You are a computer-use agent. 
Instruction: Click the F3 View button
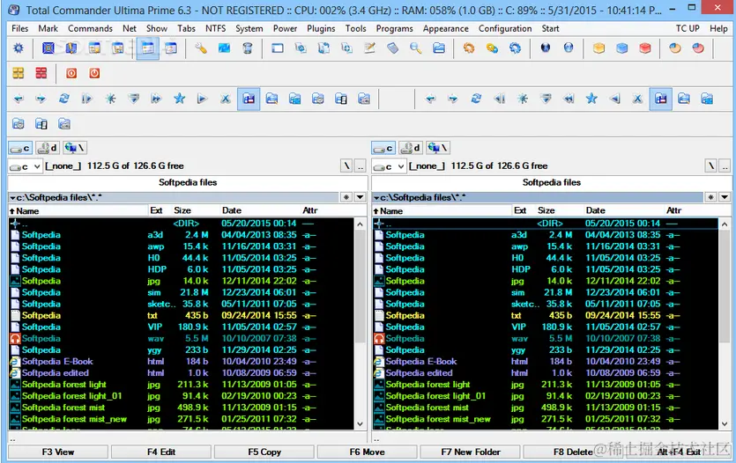tap(58, 452)
